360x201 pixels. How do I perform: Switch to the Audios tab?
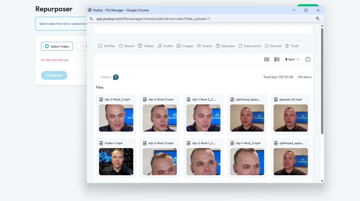tap(165, 46)
